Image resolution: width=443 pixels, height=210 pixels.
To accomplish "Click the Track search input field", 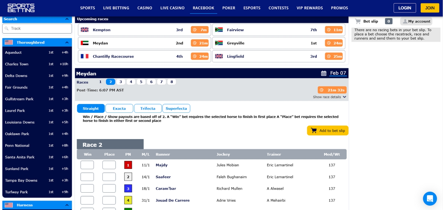I will (37, 28).
